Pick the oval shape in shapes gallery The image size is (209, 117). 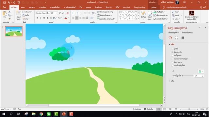133,12
